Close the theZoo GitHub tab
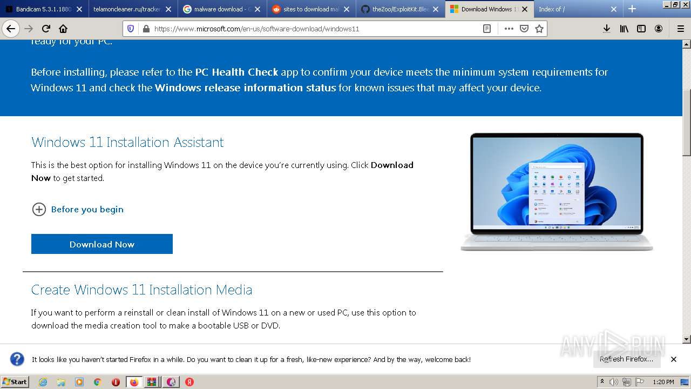This screenshot has width=691, height=389. [435, 9]
